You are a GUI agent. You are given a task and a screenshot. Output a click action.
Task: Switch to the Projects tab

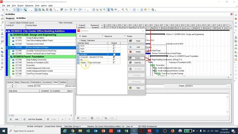pos(10,18)
